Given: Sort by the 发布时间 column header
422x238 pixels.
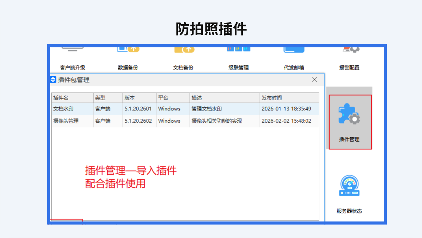Looking at the screenshot, I should 290,98.
